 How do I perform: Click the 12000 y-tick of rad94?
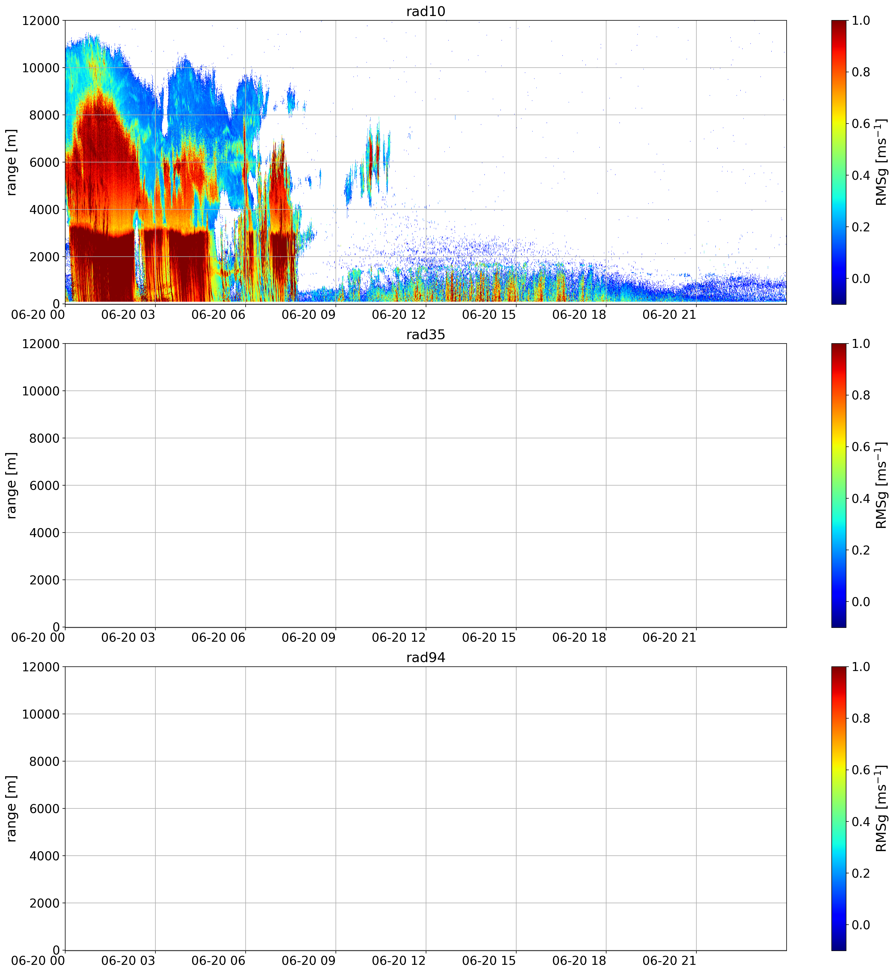[41, 667]
